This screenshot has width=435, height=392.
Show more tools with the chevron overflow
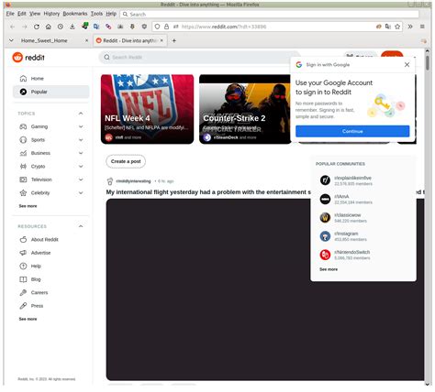(410, 27)
